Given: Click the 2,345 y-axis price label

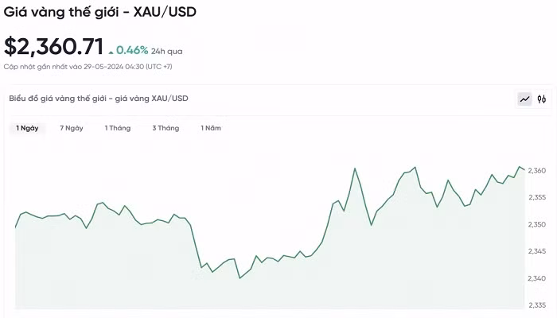Looking at the screenshot, I should pos(536,252).
